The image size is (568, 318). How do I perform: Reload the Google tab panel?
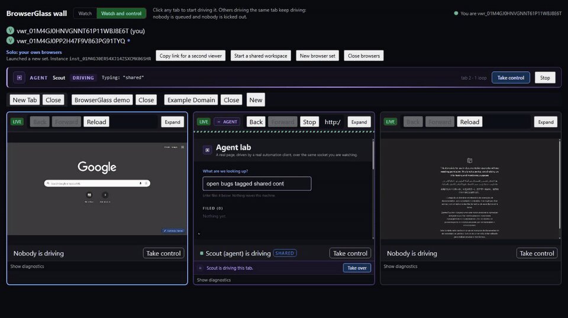point(96,122)
